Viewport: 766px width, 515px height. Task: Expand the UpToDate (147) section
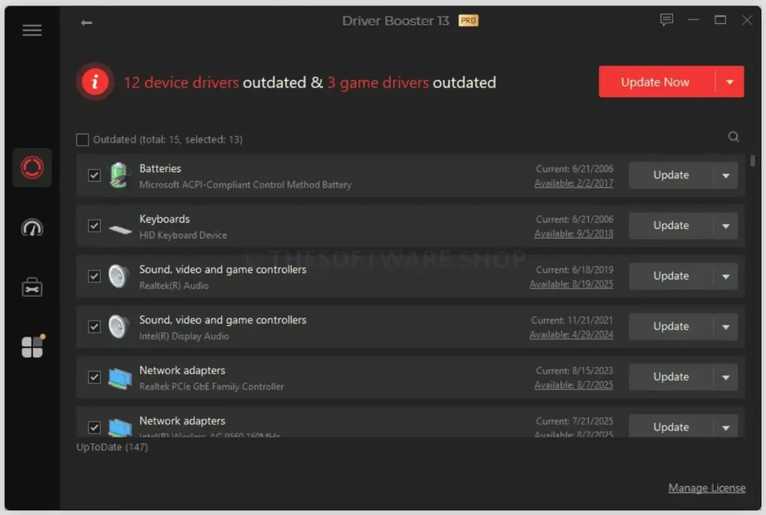(x=112, y=447)
